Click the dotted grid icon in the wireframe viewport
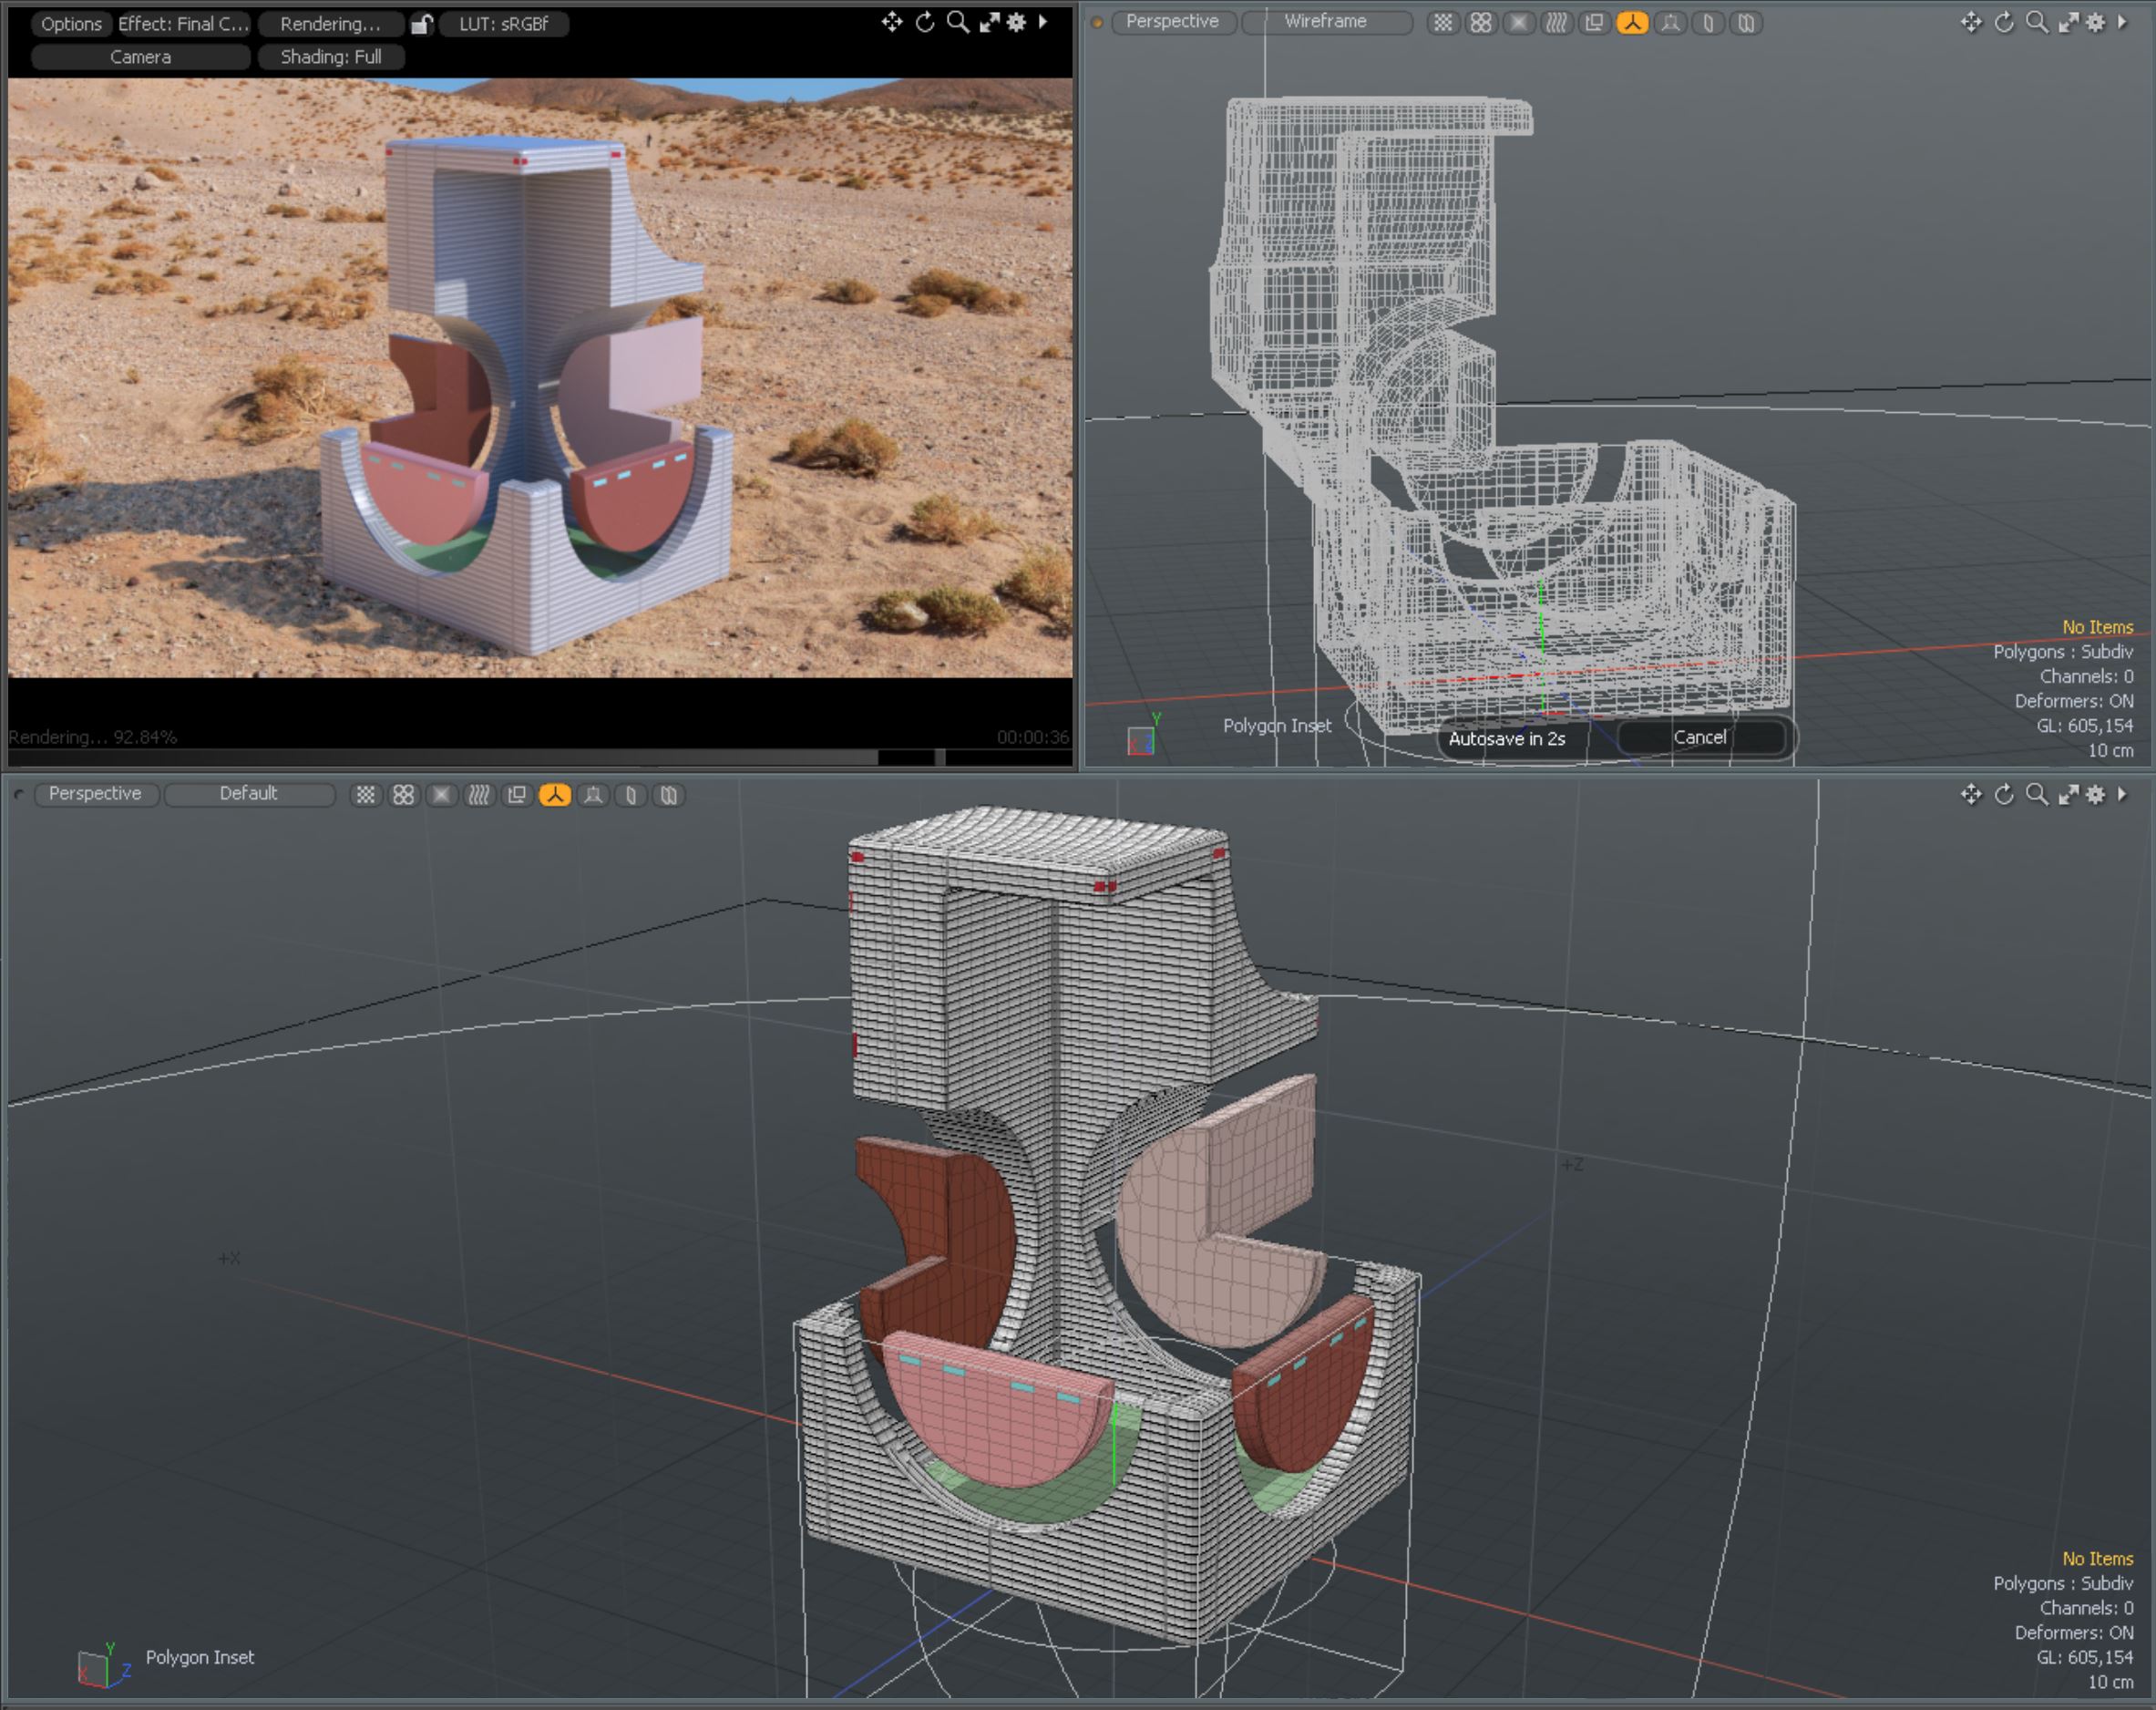This screenshot has width=2156, height=1710. [x=1442, y=22]
